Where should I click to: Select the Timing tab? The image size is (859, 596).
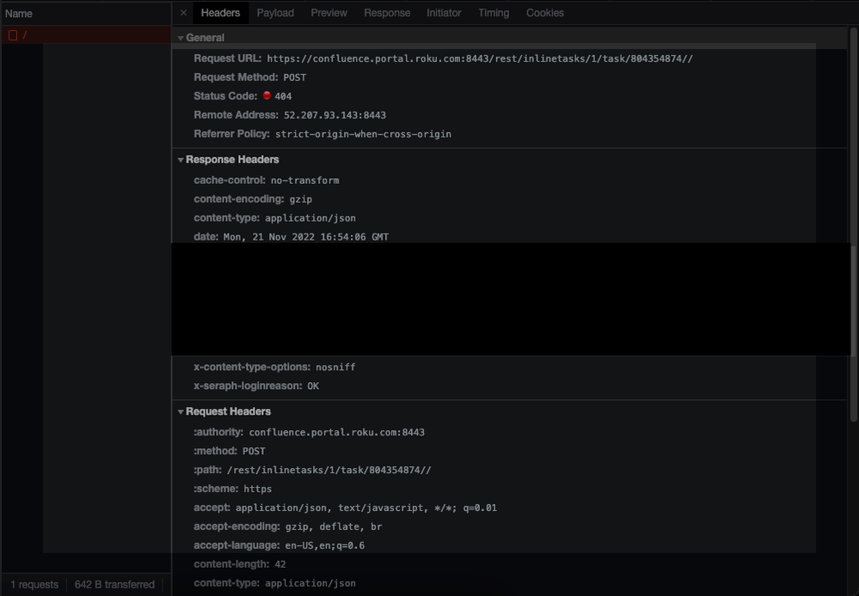click(x=493, y=13)
